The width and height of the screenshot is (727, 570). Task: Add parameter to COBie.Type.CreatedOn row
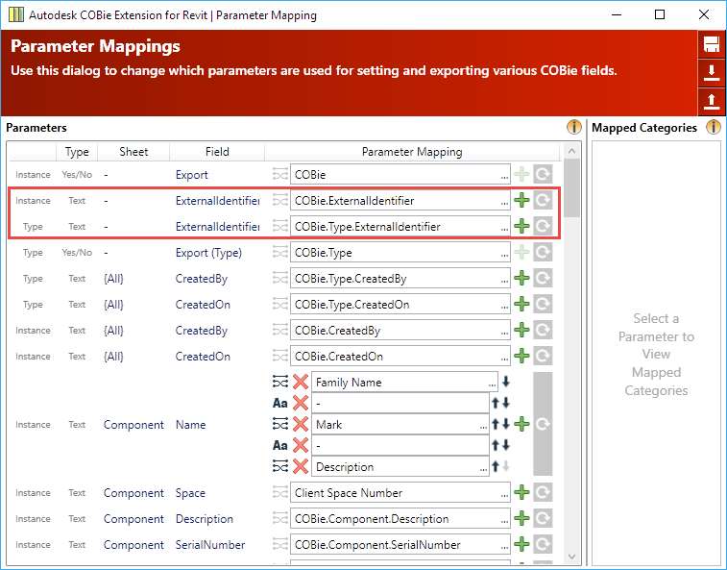click(521, 305)
